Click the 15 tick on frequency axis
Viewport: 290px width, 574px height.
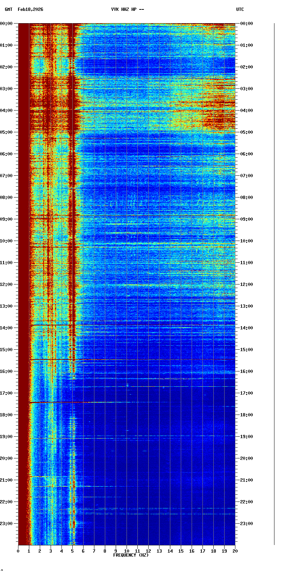coord(181,551)
